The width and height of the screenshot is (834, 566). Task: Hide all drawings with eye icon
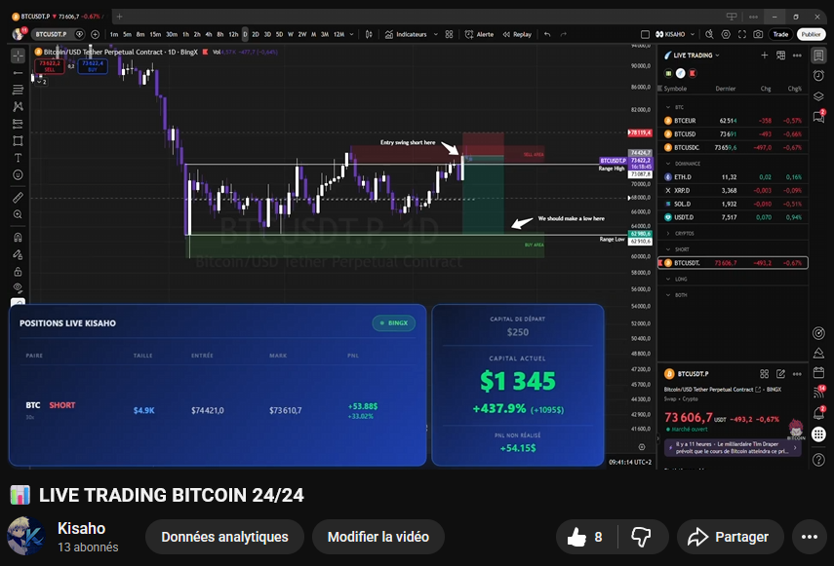(x=19, y=288)
